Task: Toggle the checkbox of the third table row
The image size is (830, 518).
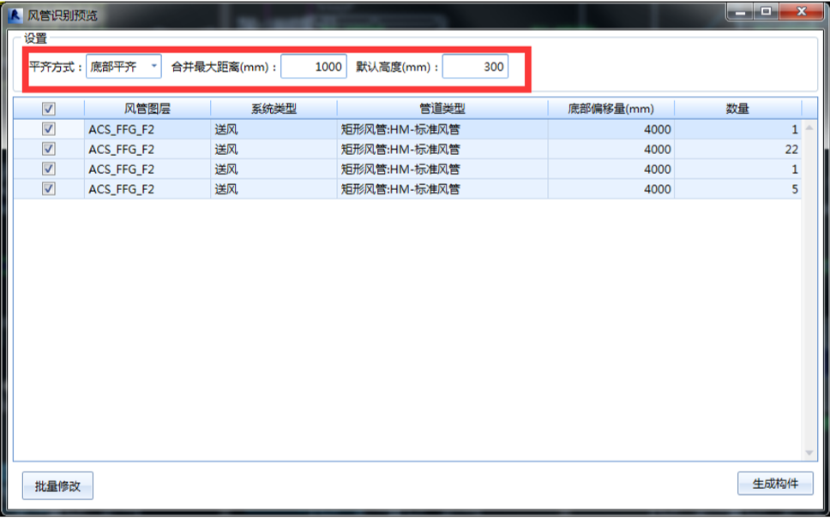Action: 49,170
